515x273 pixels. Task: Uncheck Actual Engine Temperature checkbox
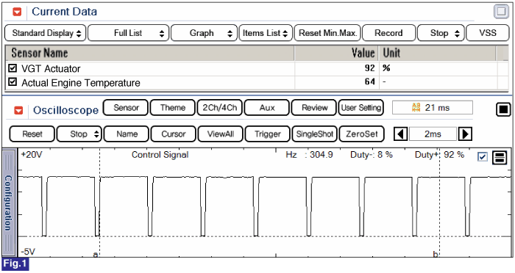[13, 82]
